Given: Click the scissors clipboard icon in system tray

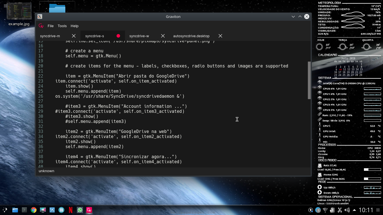Looking at the screenshot, I should coord(340,210).
